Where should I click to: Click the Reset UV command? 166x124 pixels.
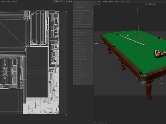coord(83,68)
